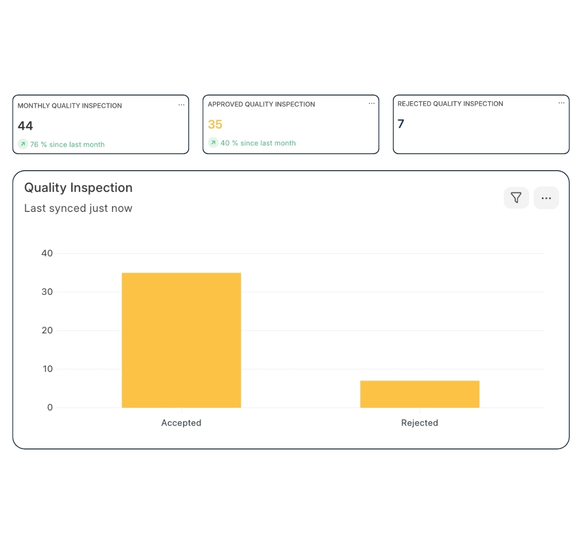Select the Approved Quality Inspection card title

[261, 104]
